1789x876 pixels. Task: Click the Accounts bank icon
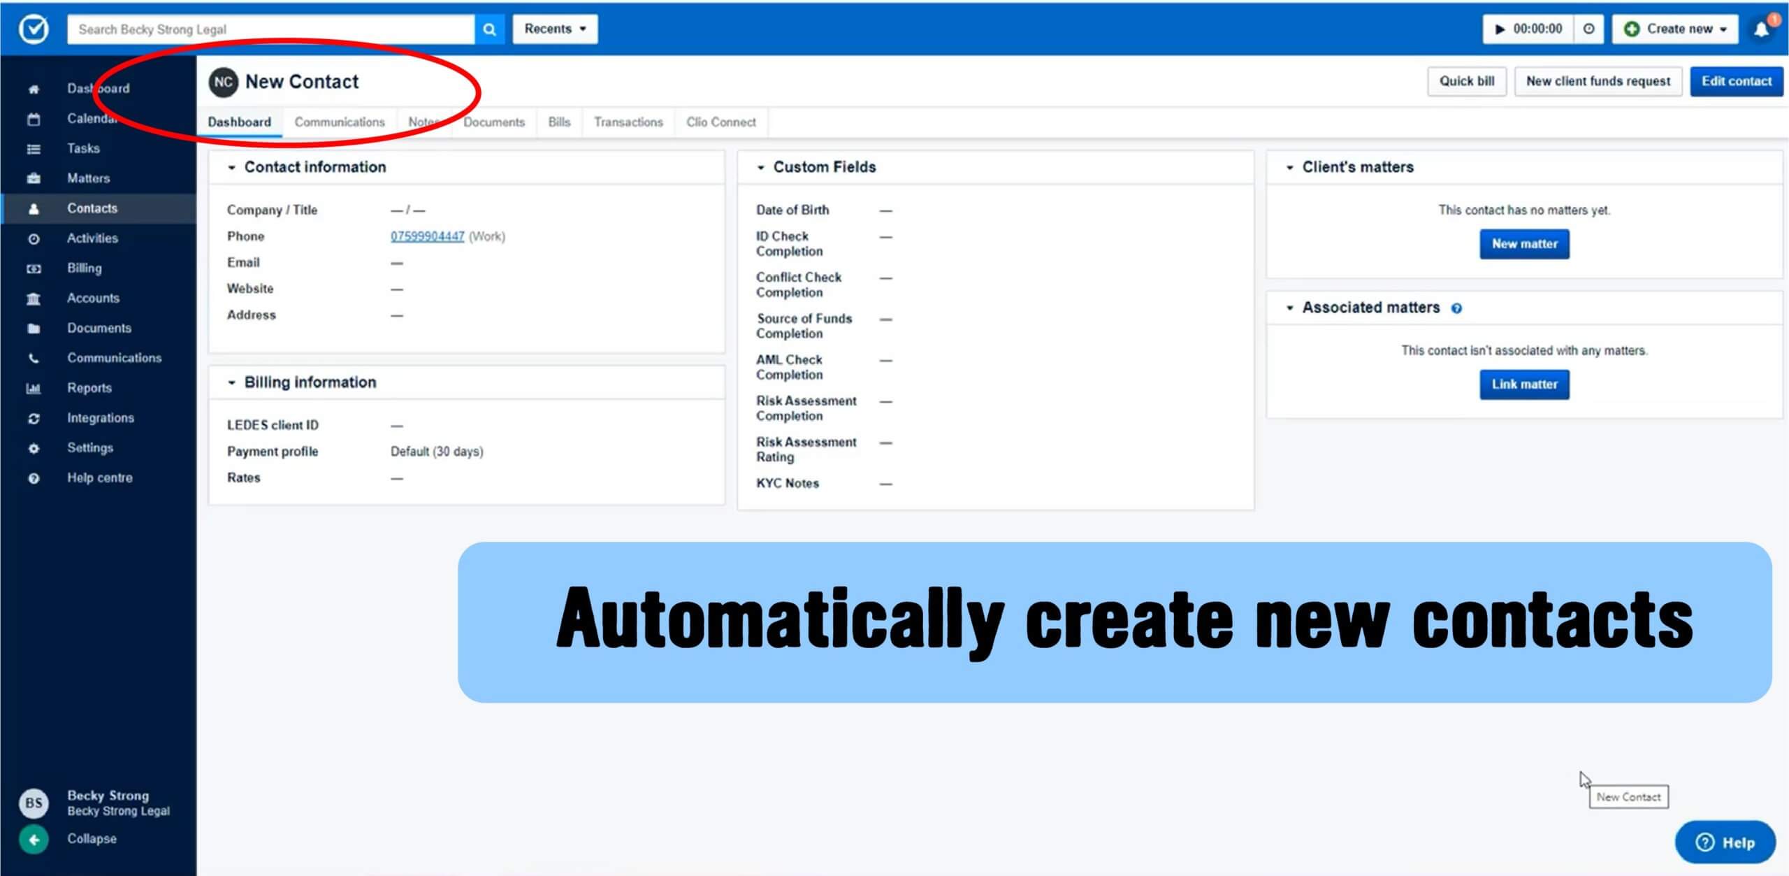click(x=34, y=299)
